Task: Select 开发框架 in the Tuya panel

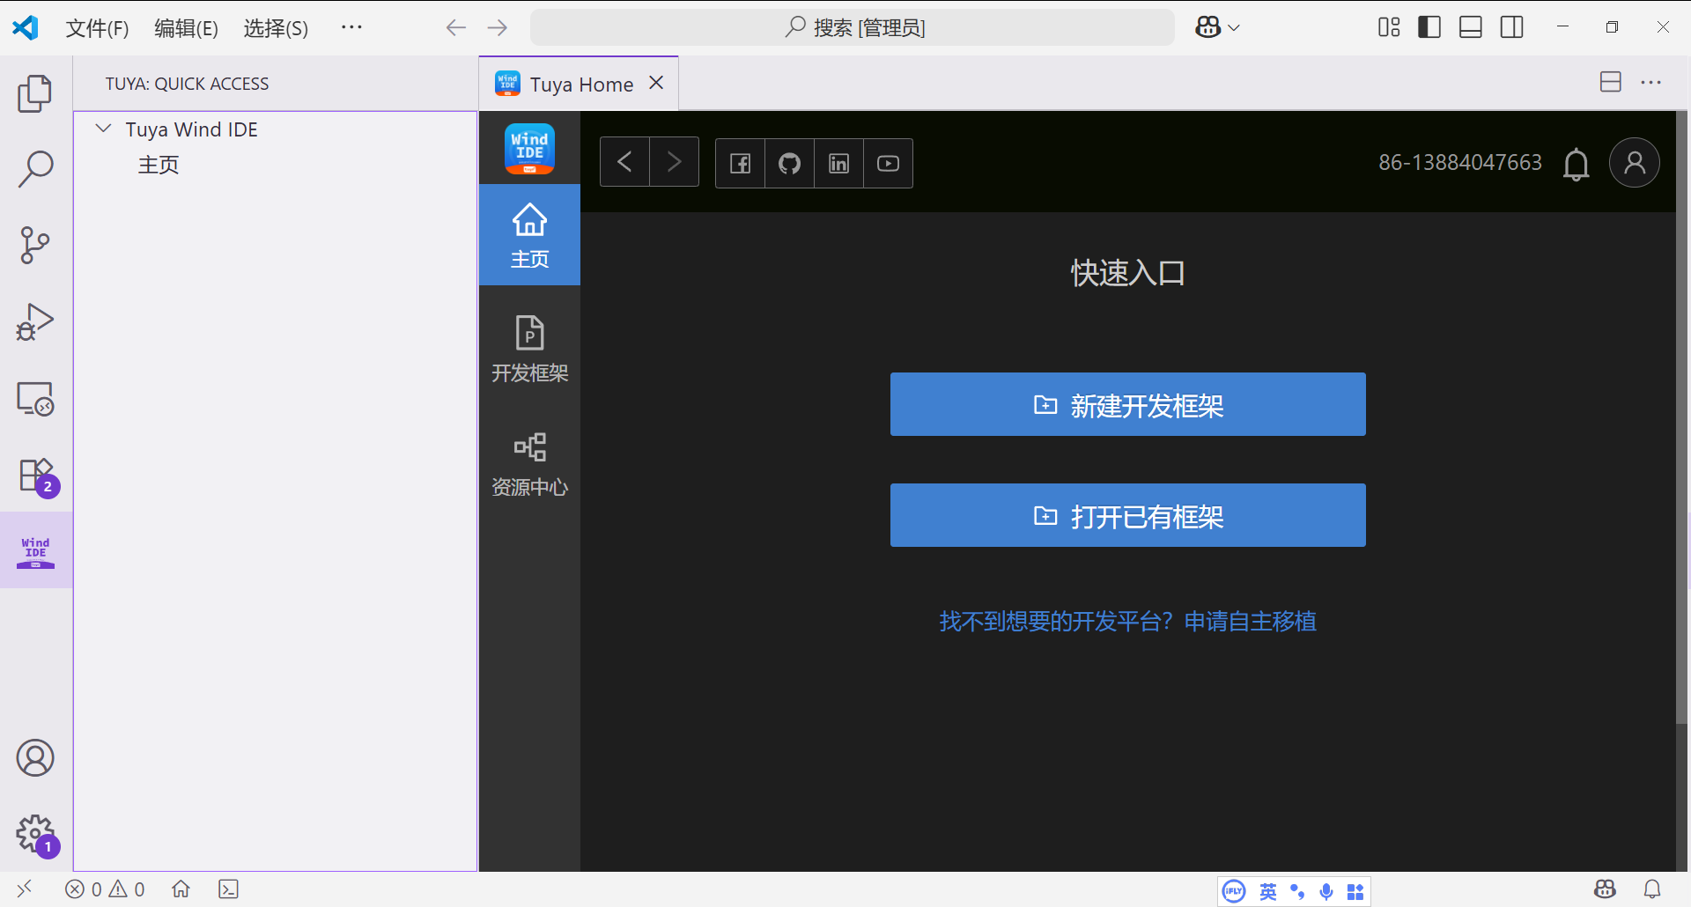Action: pyautogui.click(x=529, y=349)
